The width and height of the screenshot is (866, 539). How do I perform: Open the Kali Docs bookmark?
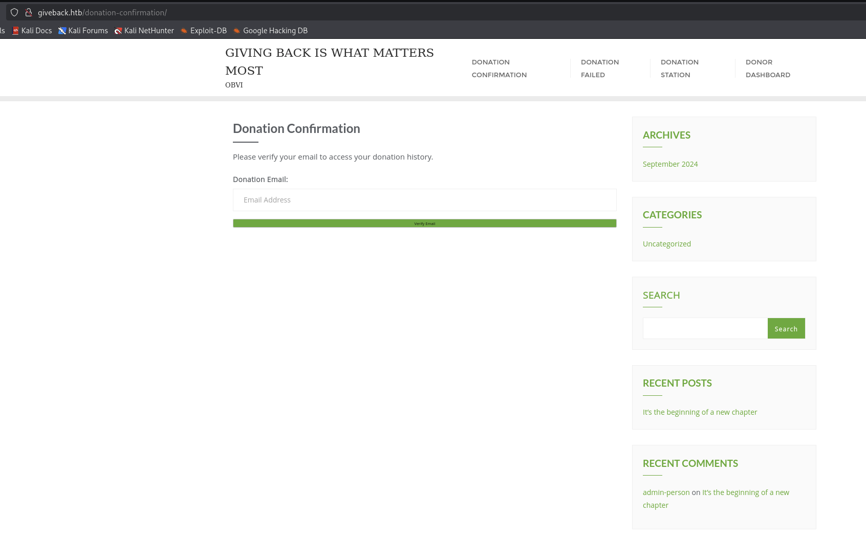point(32,30)
